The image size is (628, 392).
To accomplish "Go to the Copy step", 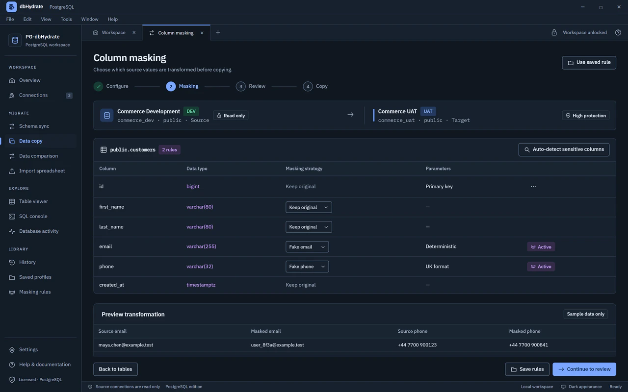I will click(315, 86).
